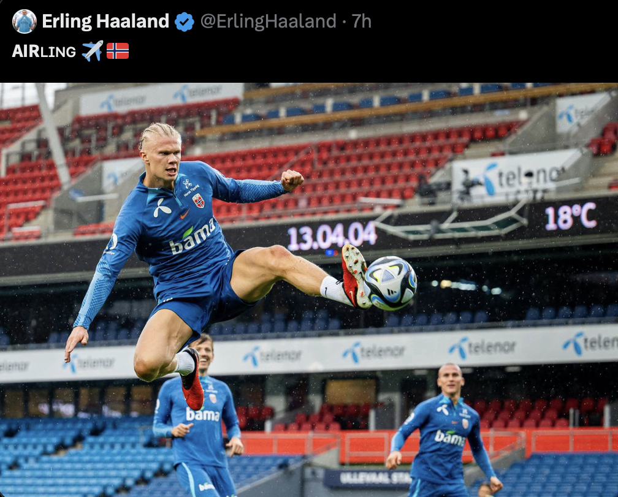Click the bama logo on the jumping player's jersey
Viewport: 618px width, 497px height.
pos(193,237)
